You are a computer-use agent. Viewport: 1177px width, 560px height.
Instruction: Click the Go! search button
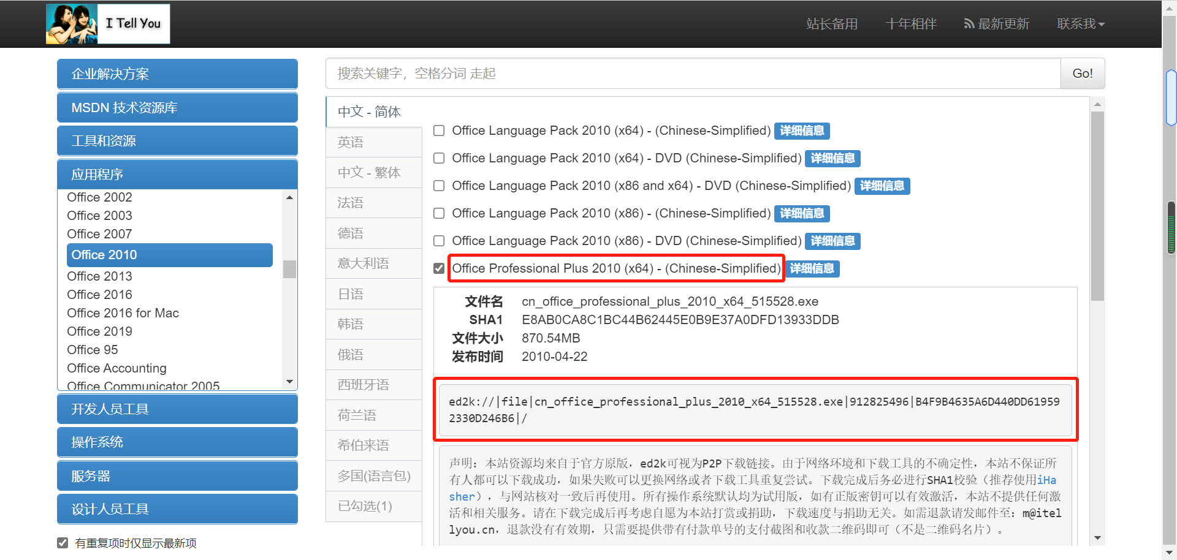click(x=1083, y=74)
